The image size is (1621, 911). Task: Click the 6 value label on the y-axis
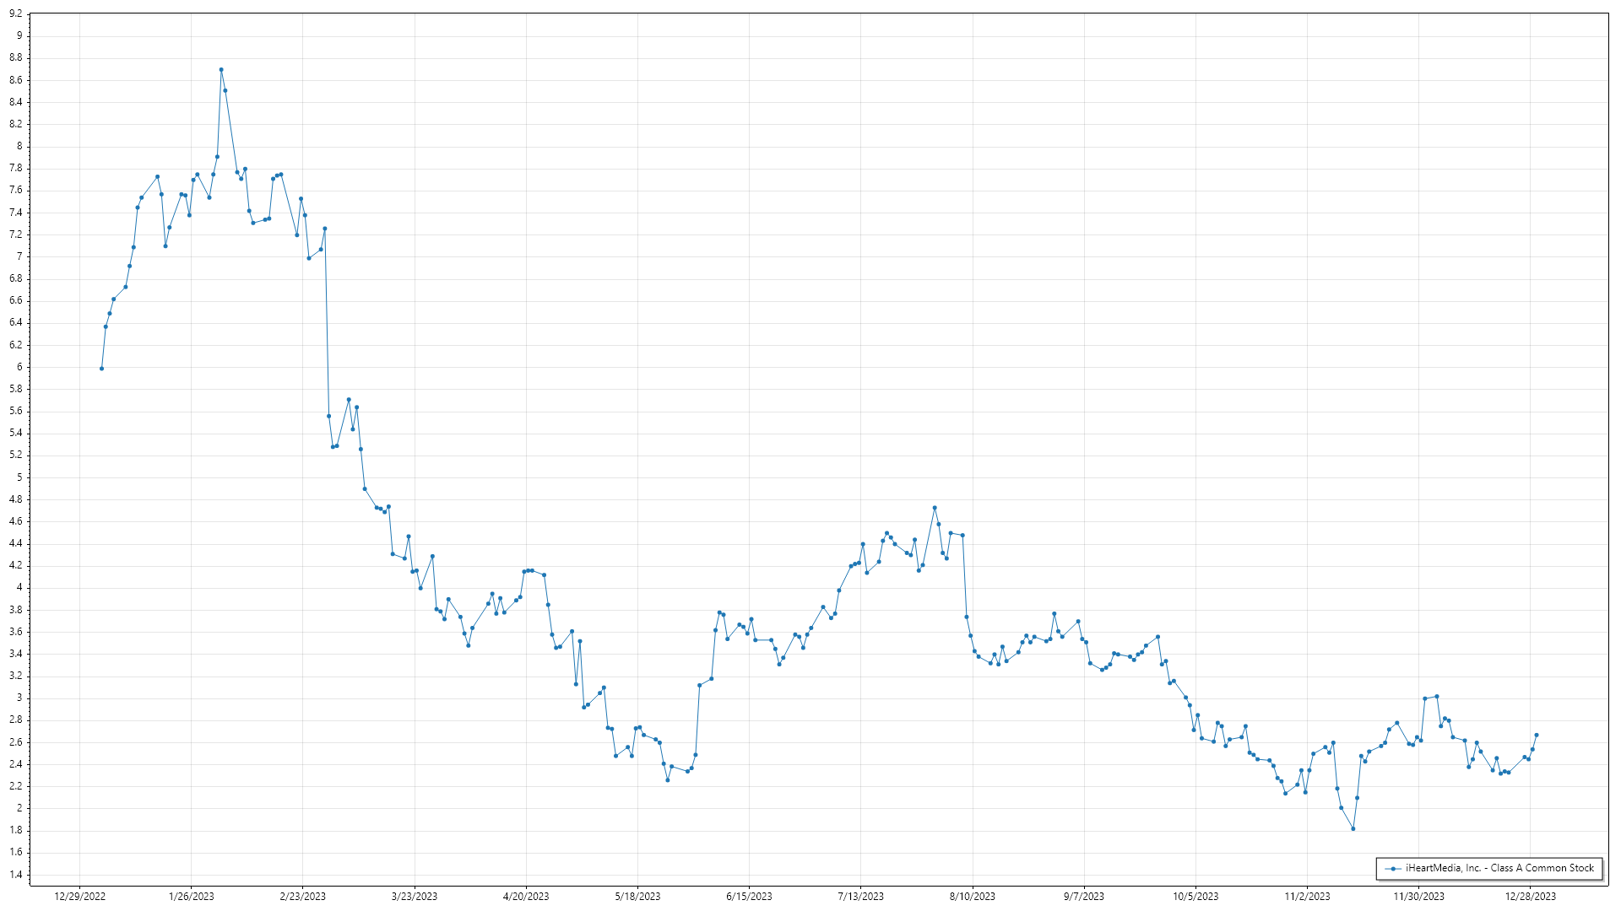19,367
